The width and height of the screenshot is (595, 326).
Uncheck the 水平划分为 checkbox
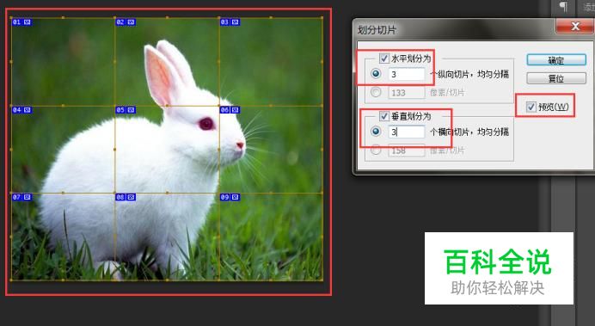(384, 58)
